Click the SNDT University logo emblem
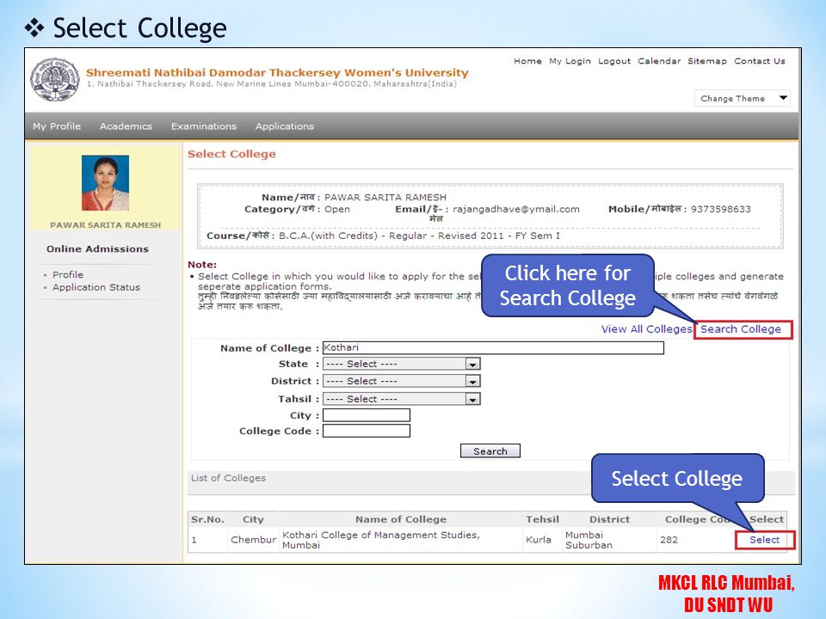Image resolution: width=826 pixels, height=619 pixels. (55, 79)
